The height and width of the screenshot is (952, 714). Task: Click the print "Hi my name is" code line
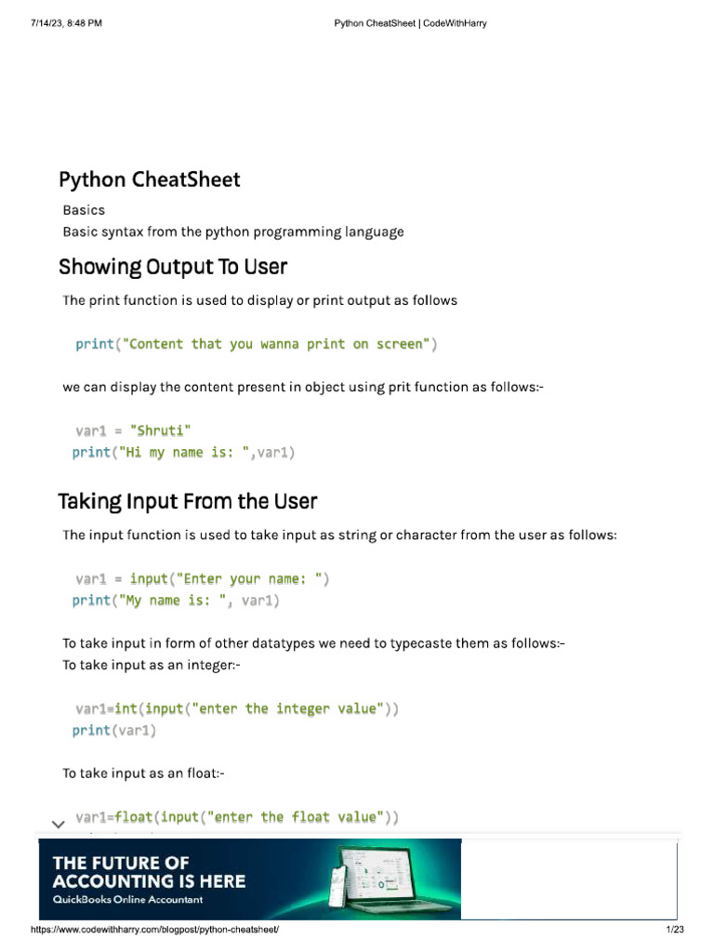[x=183, y=453]
